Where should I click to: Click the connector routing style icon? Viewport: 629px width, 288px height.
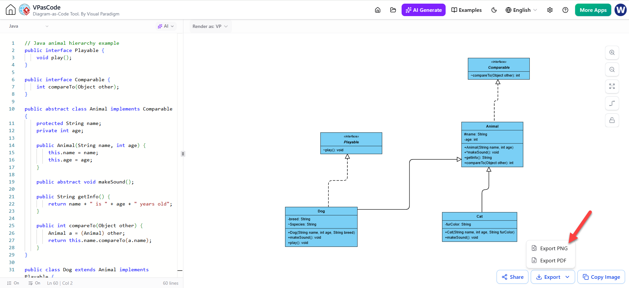click(x=612, y=103)
